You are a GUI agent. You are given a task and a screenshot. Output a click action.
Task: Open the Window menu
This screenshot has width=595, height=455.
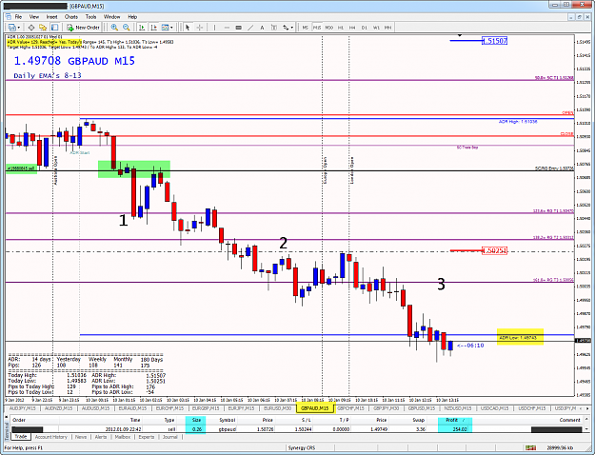(x=111, y=17)
